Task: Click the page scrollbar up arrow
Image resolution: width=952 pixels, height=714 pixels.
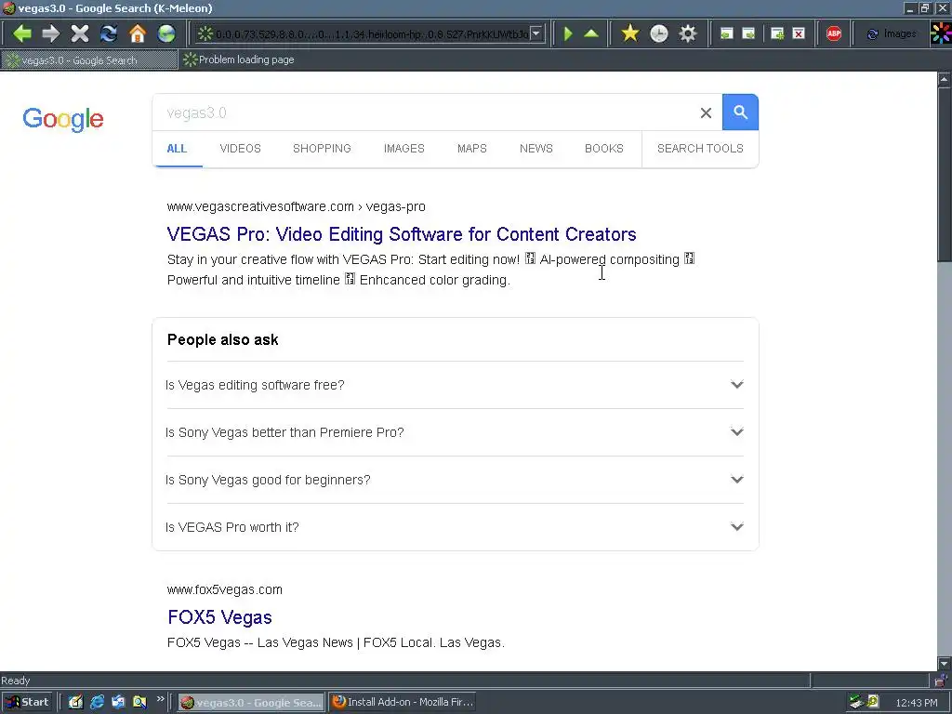Action: click(945, 79)
